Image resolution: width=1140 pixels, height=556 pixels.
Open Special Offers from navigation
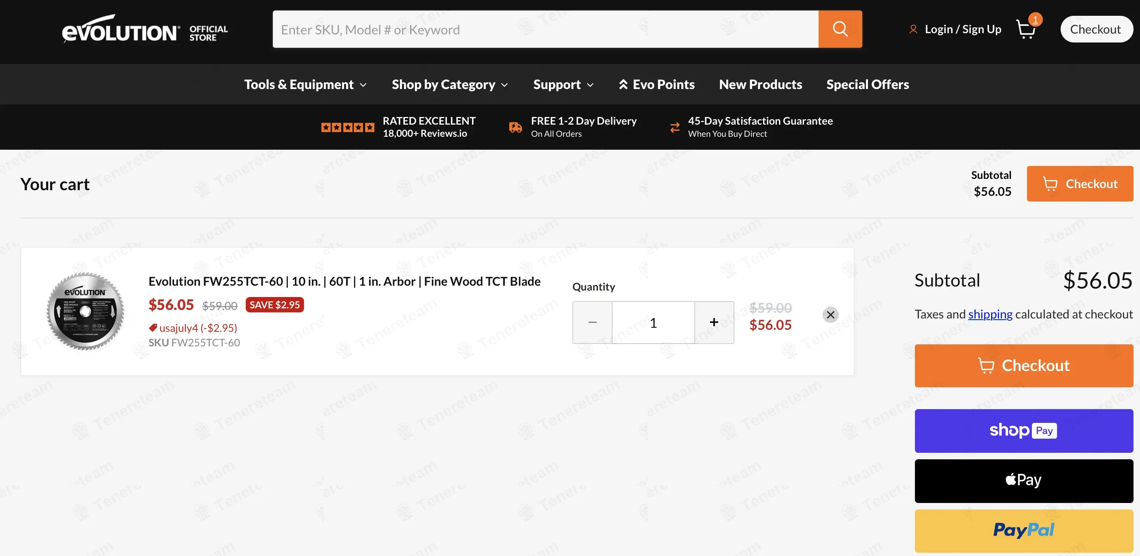pyautogui.click(x=868, y=85)
